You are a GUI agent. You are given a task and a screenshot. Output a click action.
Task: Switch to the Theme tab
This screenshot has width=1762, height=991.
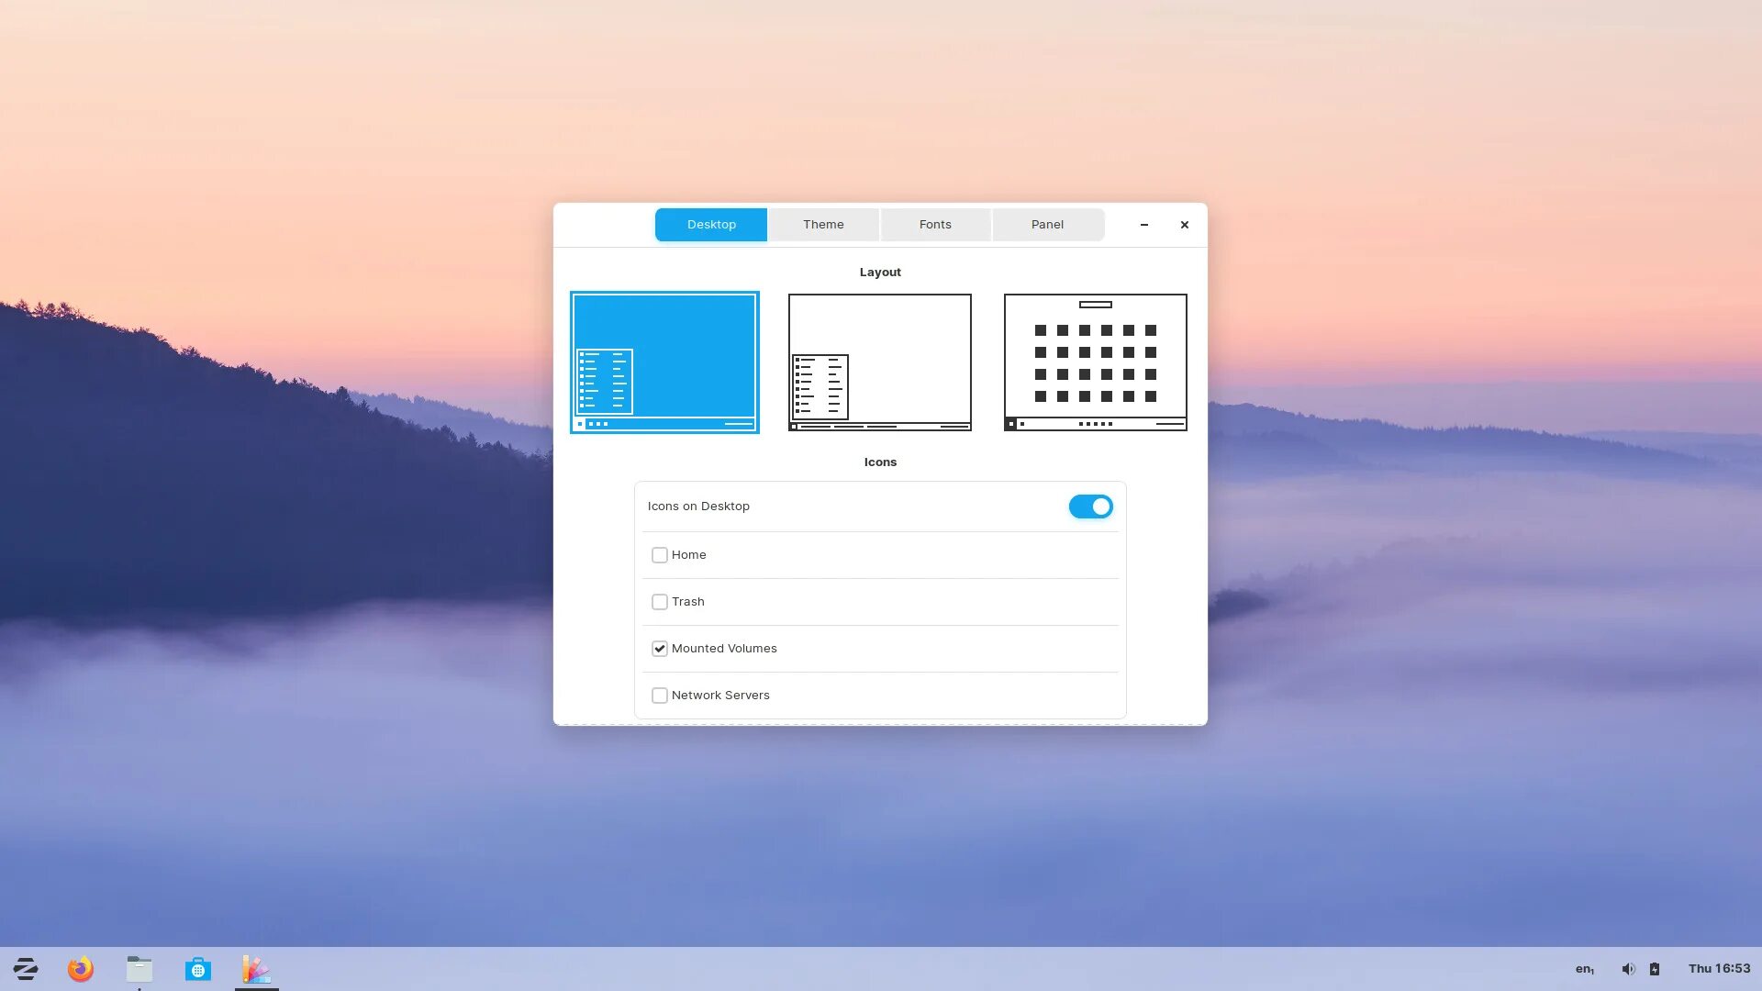point(823,225)
